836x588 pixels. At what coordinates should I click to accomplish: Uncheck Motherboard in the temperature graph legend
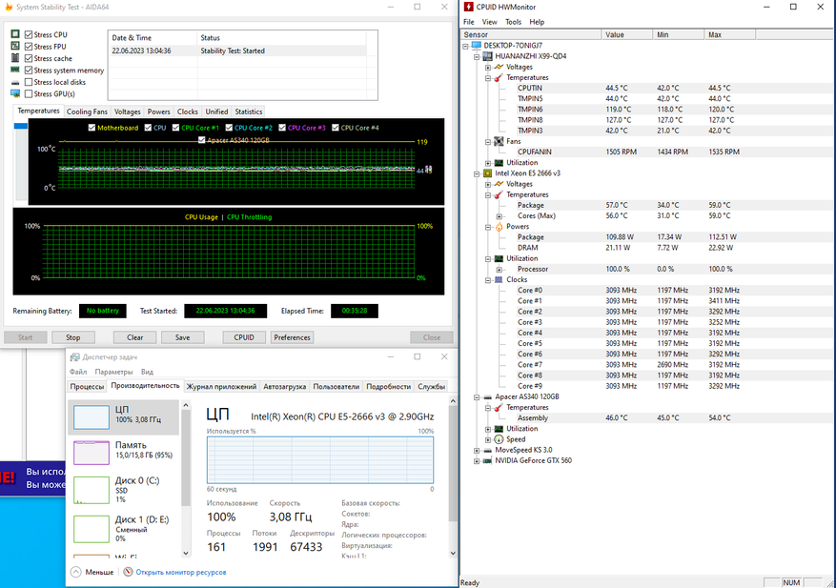[91, 128]
